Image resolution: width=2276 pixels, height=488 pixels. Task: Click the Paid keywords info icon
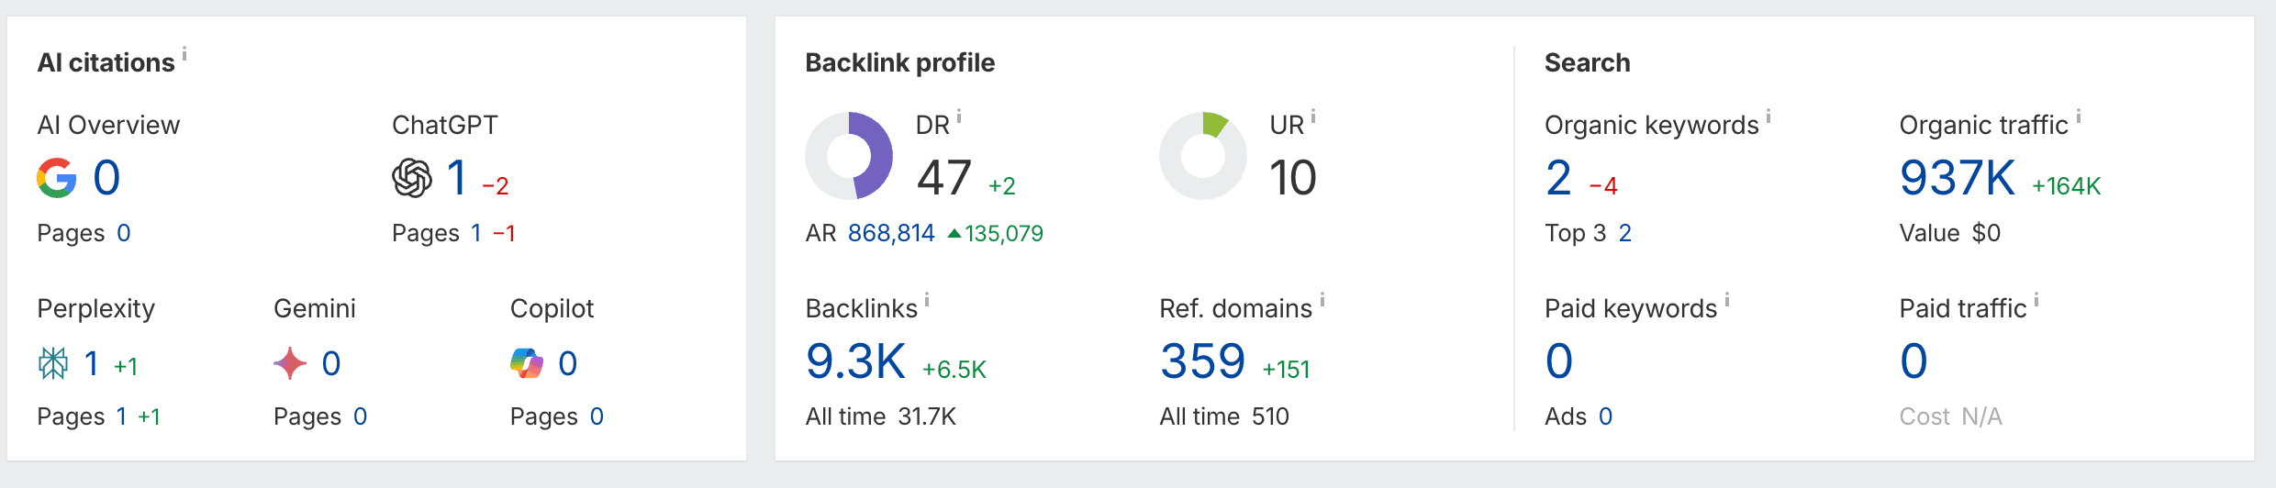(x=1727, y=300)
